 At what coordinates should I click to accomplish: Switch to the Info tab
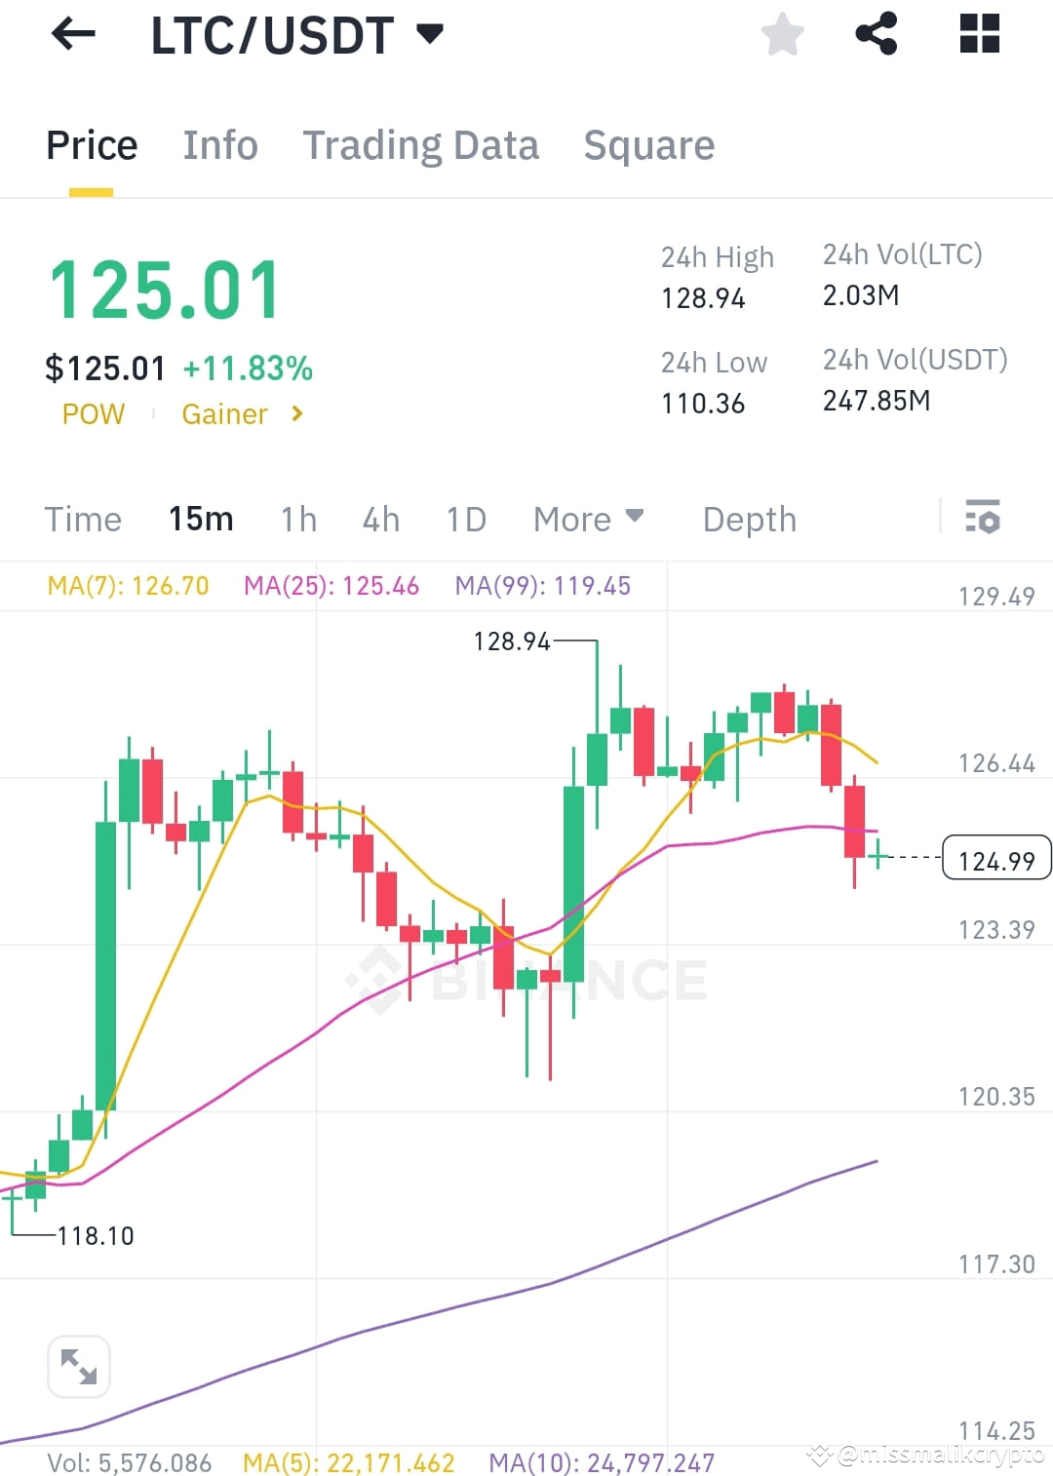219,144
